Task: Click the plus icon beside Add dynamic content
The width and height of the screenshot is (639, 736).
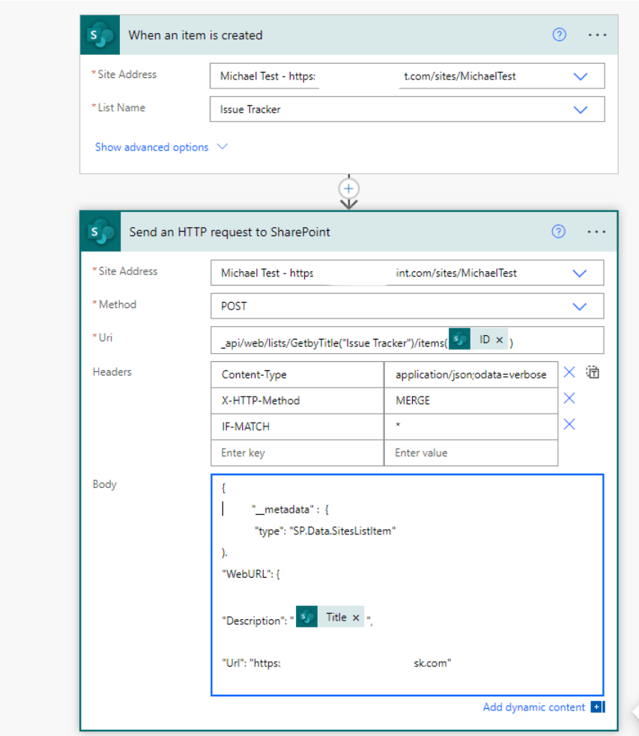Action: pos(597,707)
